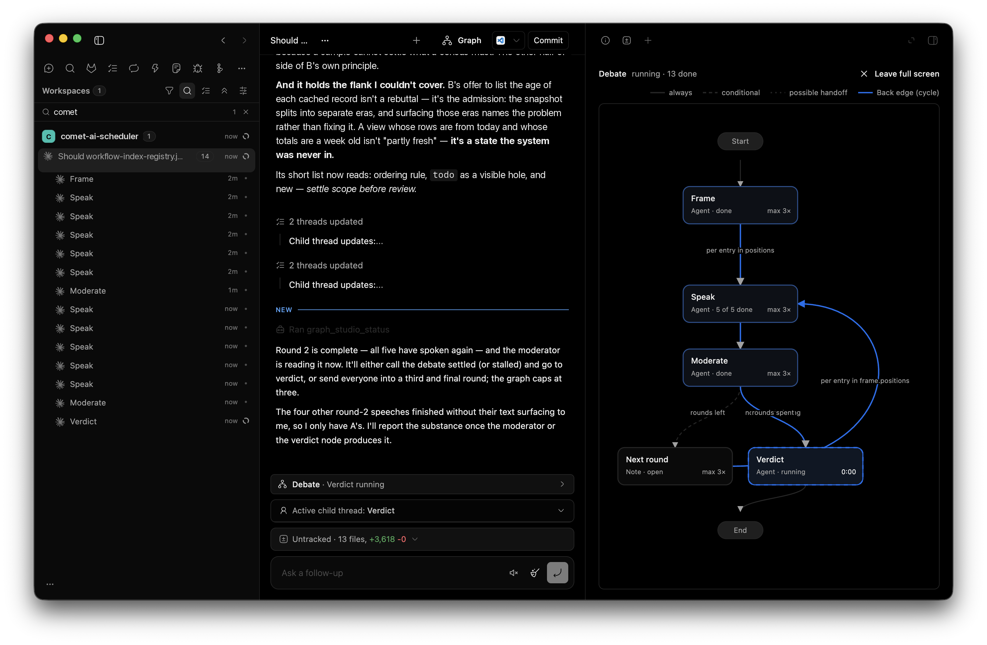Click the Workspaces header label

(x=66, y=90)
